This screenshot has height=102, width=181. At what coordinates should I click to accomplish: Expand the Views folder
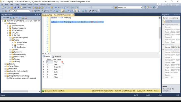point(10,50)
